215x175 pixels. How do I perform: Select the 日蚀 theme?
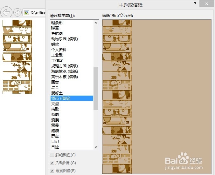click(x=72, y=147)
